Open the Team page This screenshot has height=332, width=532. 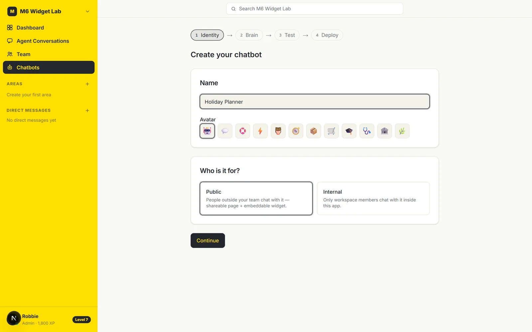click(49, 54)
